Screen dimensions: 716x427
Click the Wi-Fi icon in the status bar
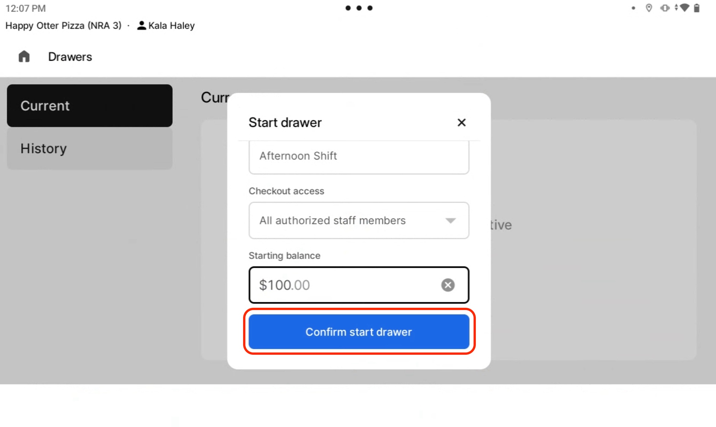point(685,8)
